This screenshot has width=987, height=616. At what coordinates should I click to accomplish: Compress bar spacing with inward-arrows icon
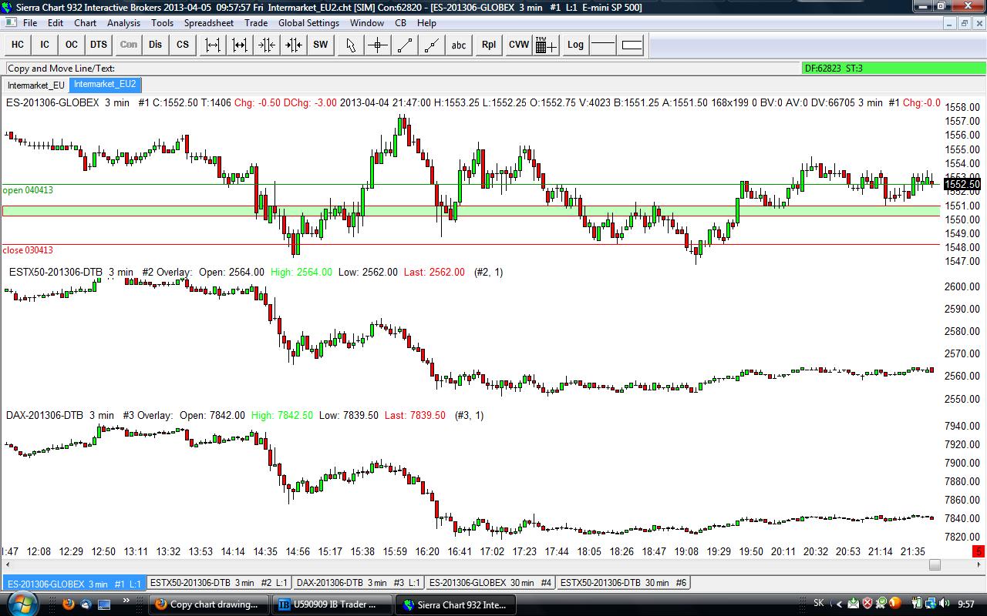[x=267, y=45]
